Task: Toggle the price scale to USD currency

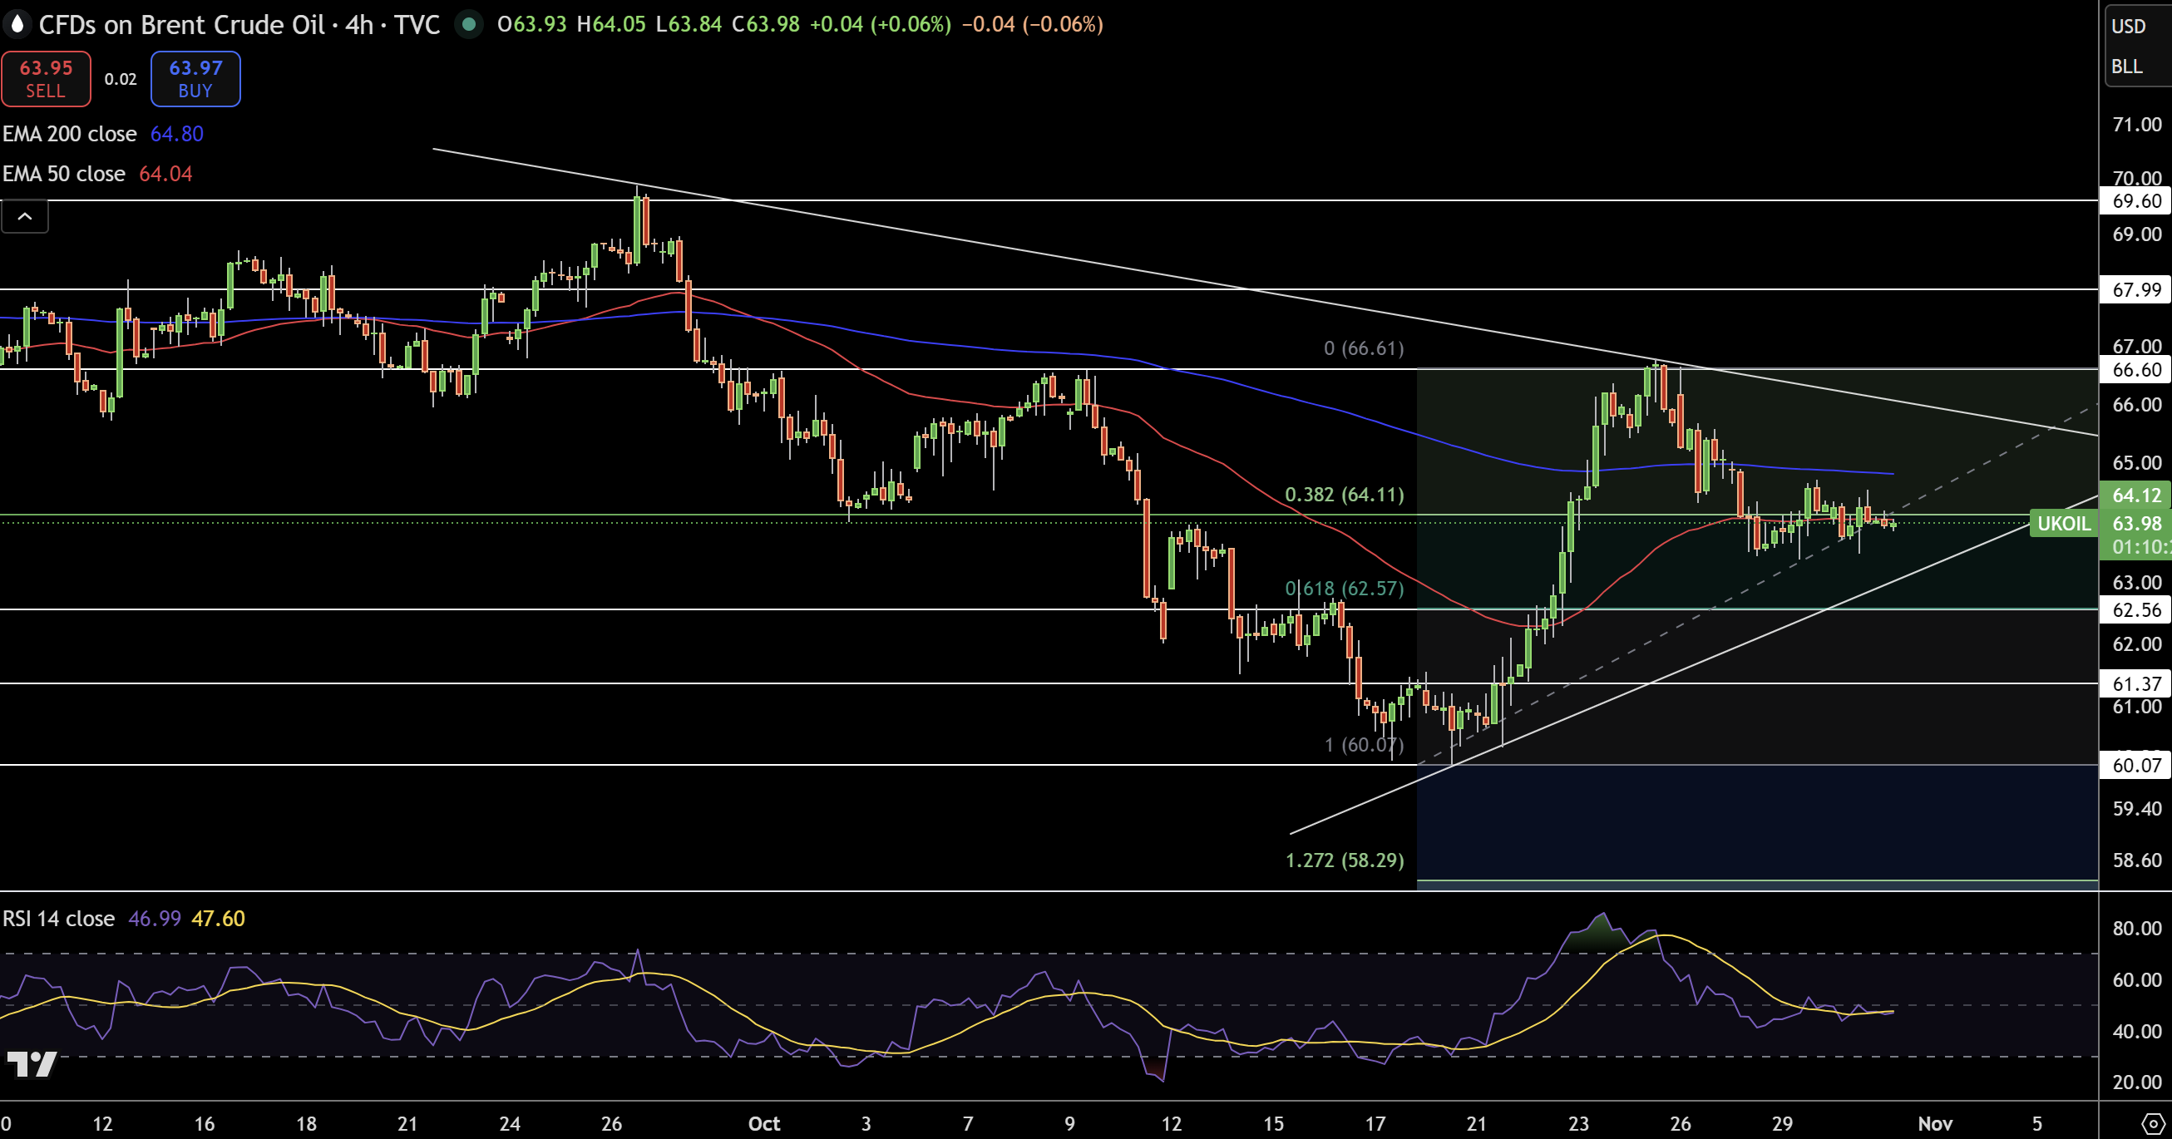Action: tap(2130, 25)
